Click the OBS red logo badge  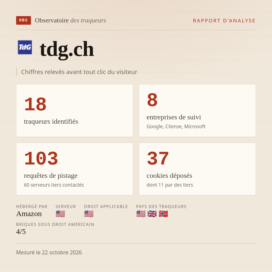tap(24, 20)
